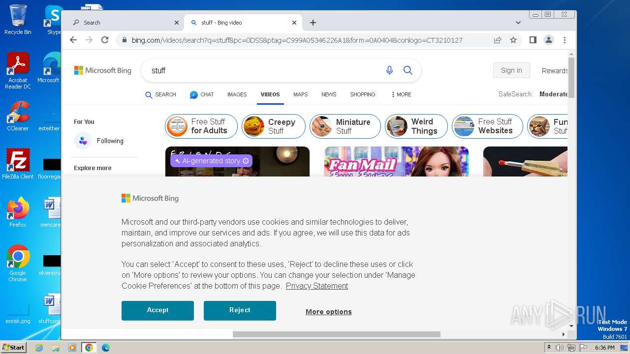Open the Google Chrome desktop icon

tap(18, 264)
